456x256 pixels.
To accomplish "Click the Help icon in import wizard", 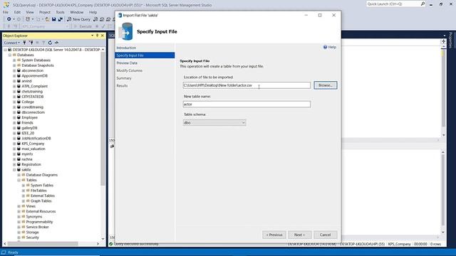I will 325,47.
